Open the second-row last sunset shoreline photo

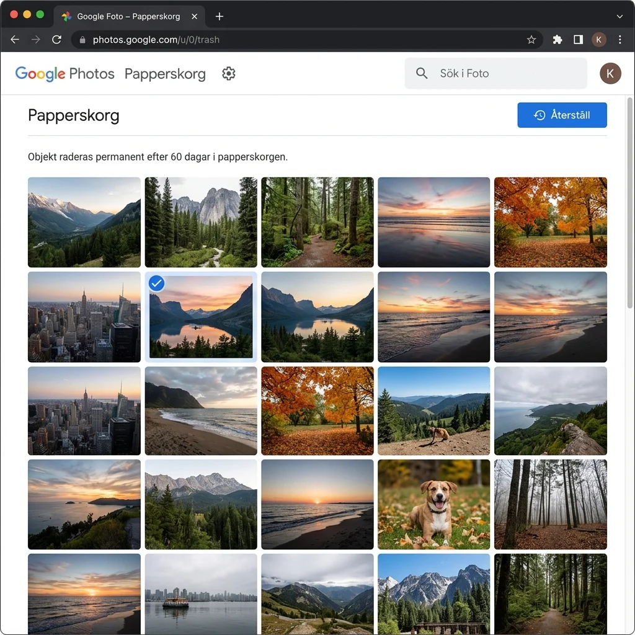point(551,317)
